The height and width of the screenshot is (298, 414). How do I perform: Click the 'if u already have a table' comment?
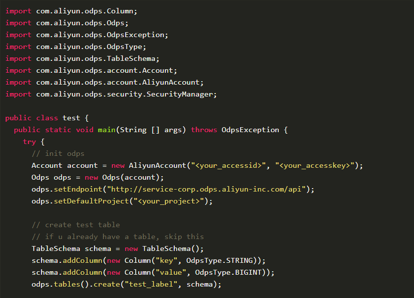coord(118,237)
